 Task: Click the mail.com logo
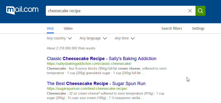[x=22, y=10]
